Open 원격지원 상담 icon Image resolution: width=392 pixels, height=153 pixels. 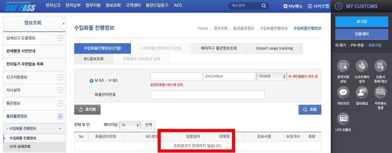tap(343, 66)
